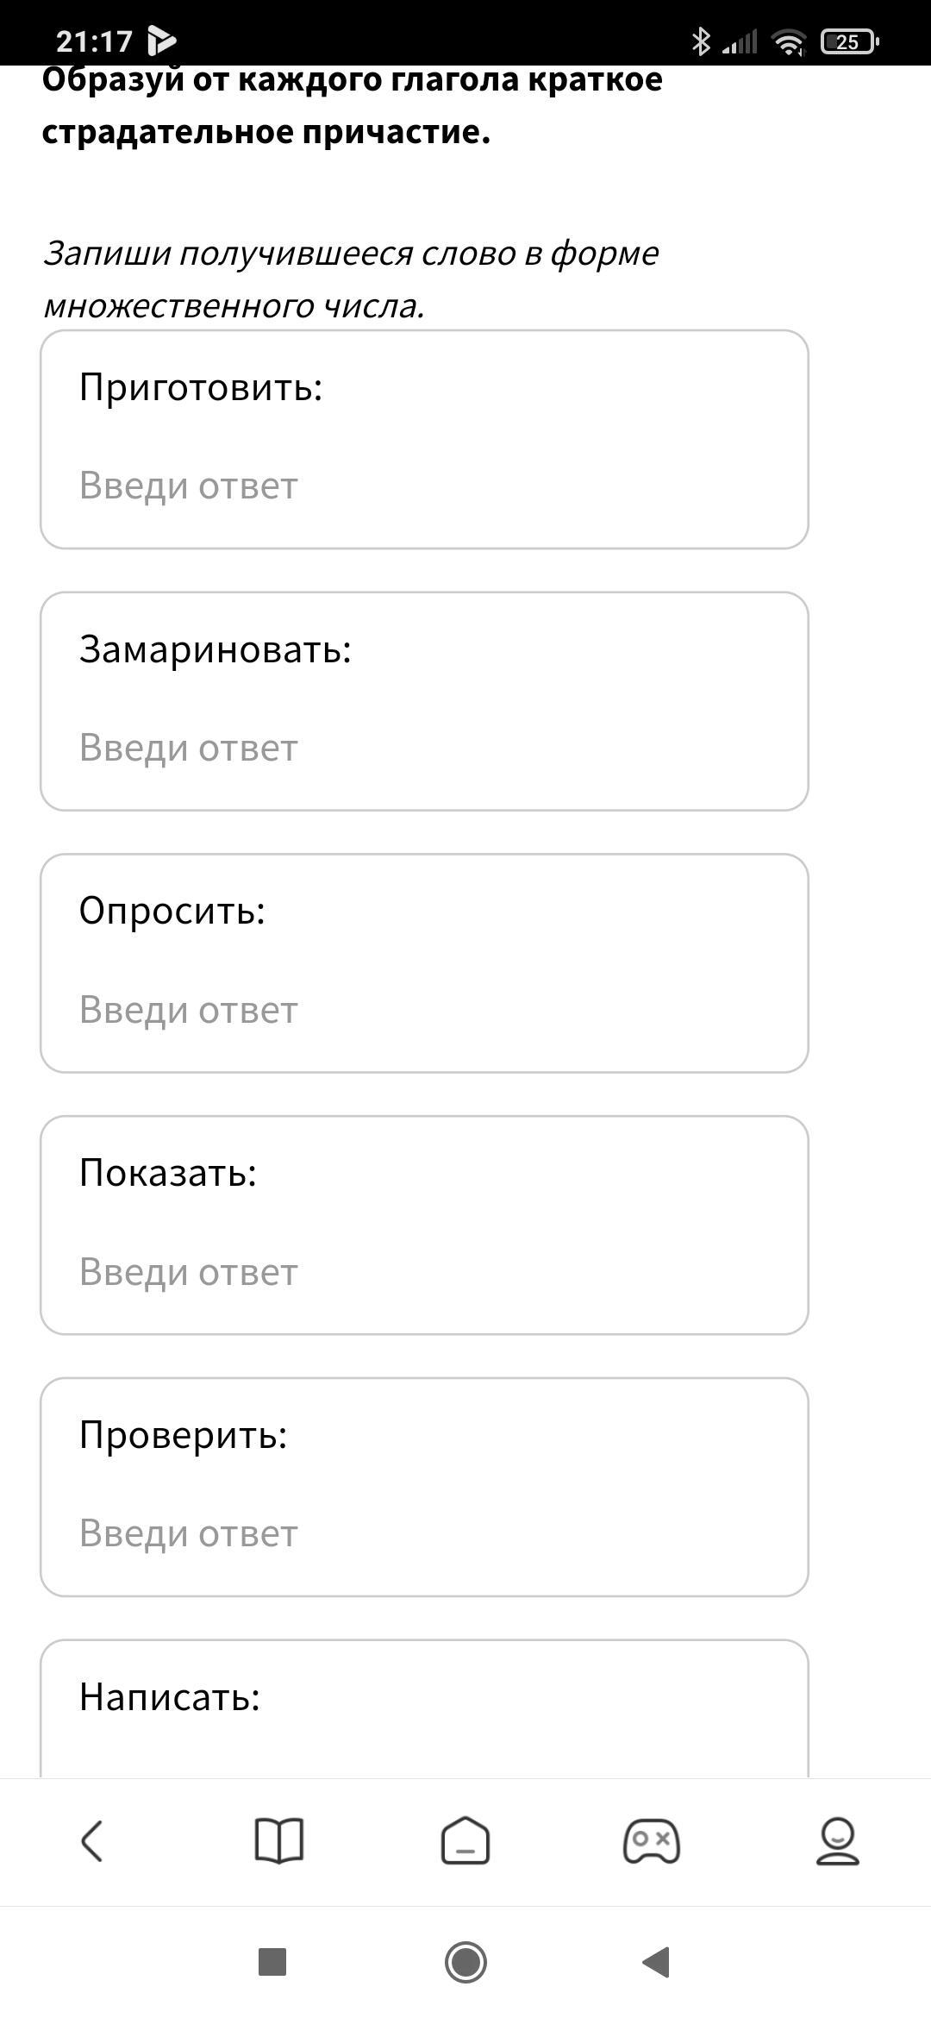Focus the answer field under Замариновать
Viewport: 931px width, 2018px height.
(424, 748)
